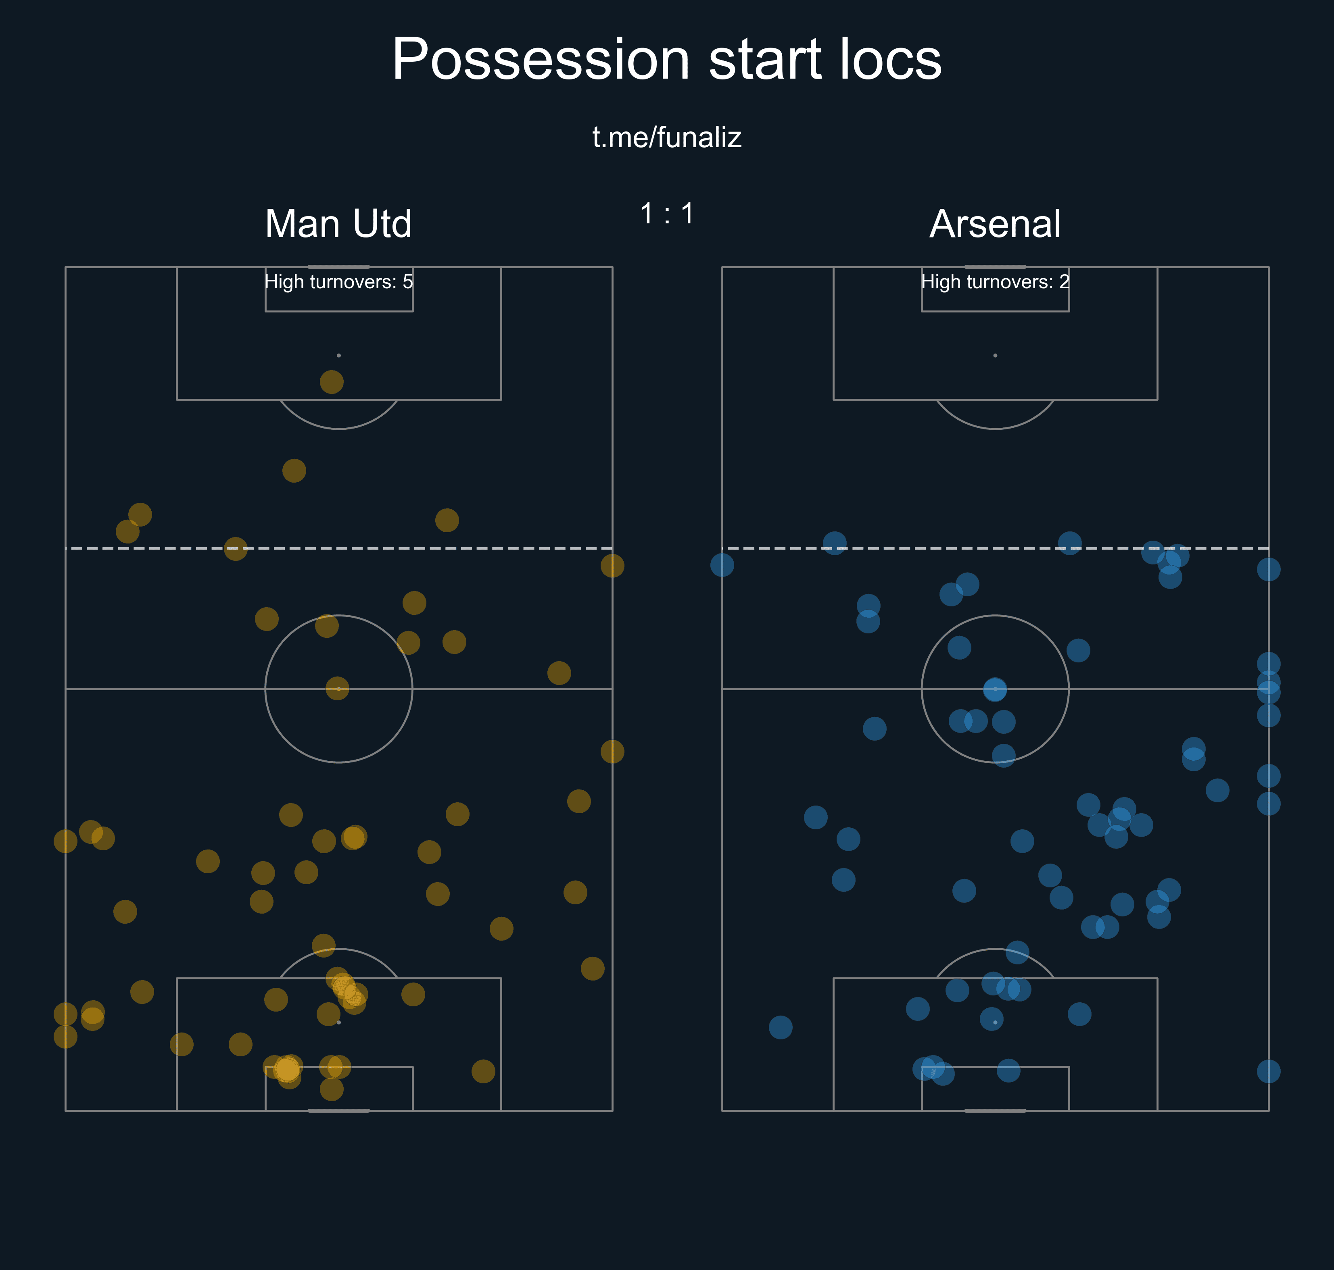Click the Man Utd dot on the centre spot
The height and width of the screenshot is (1270, 1334).
click(337, 689)
